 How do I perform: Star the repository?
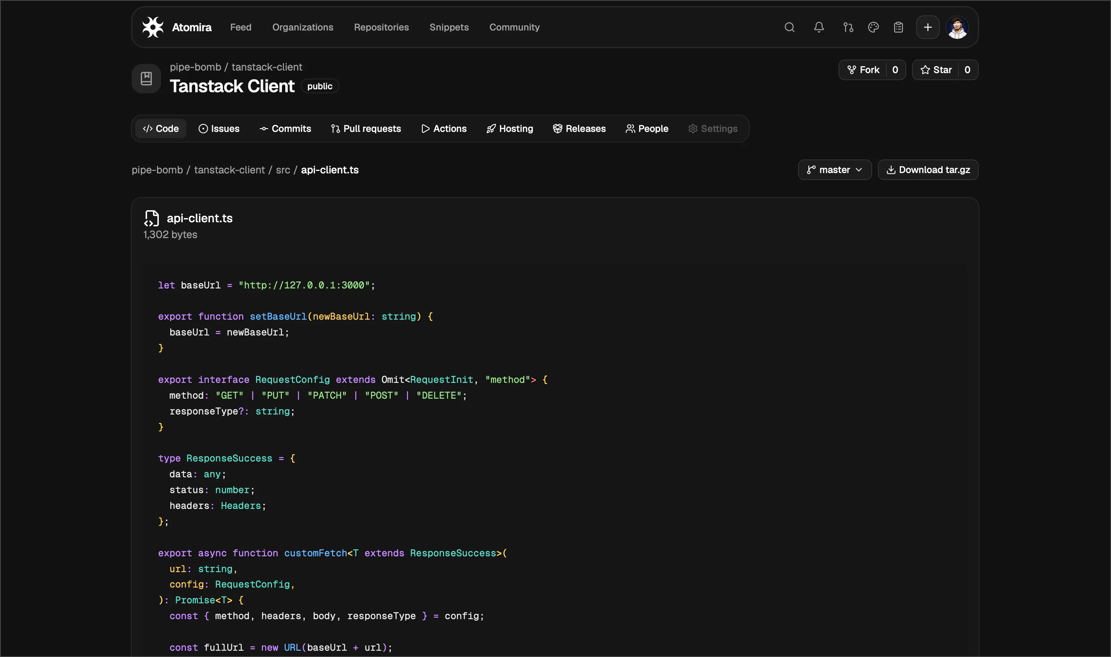(x=936, y=70)
